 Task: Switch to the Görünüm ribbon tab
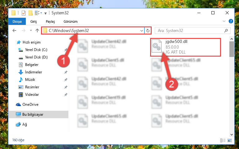pyautogui.click(x=71, y=21)
